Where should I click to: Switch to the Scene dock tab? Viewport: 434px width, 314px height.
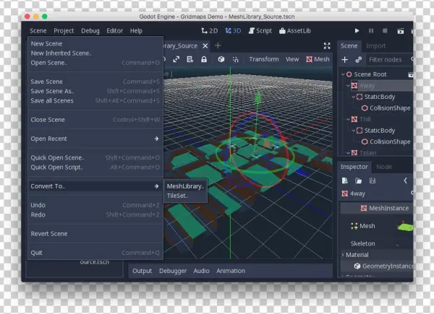(349, 46)
